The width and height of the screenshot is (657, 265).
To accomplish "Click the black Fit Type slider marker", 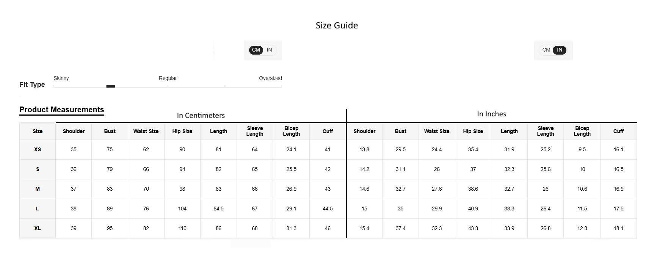I will pyautogui.click(x=111, y=86).
